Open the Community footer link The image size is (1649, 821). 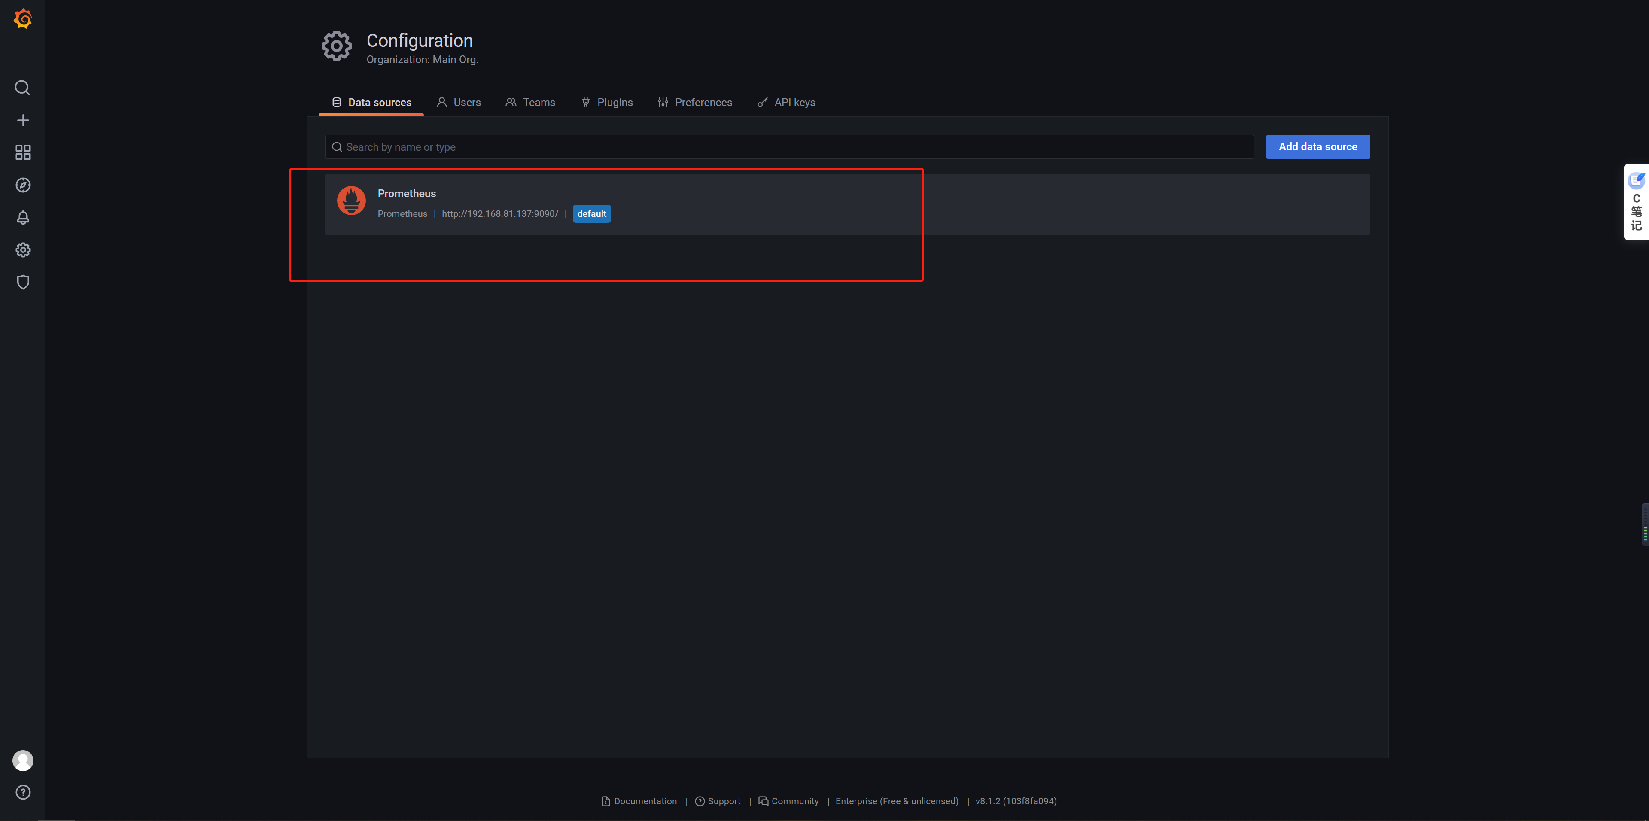click(789, 801)
